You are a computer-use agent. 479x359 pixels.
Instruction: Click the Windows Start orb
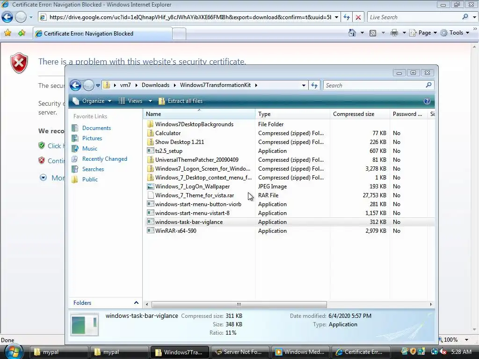14,352
